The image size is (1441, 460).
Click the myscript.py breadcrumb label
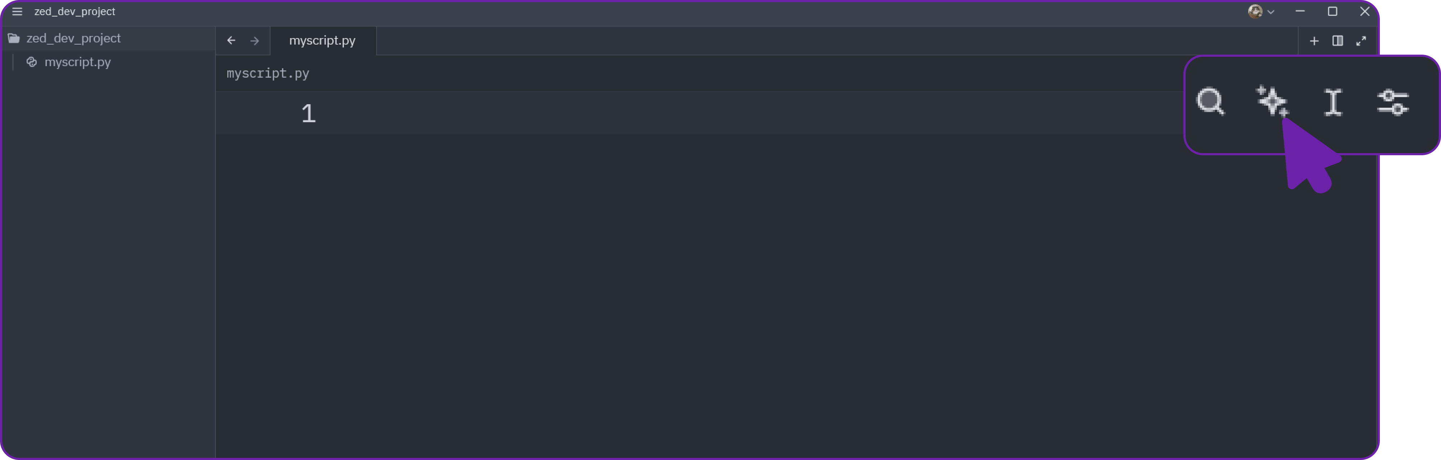click(267, 73)
